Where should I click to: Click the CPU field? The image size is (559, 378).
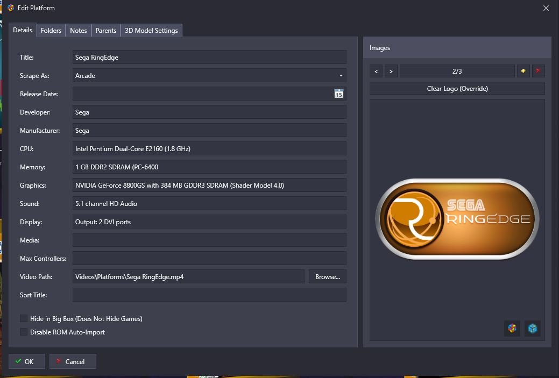coord(209,148)
